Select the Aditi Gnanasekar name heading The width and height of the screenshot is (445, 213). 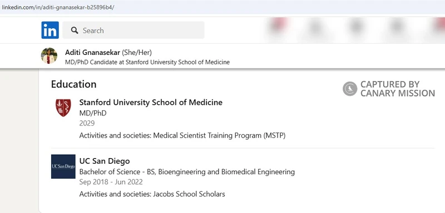tap(92, 52)
